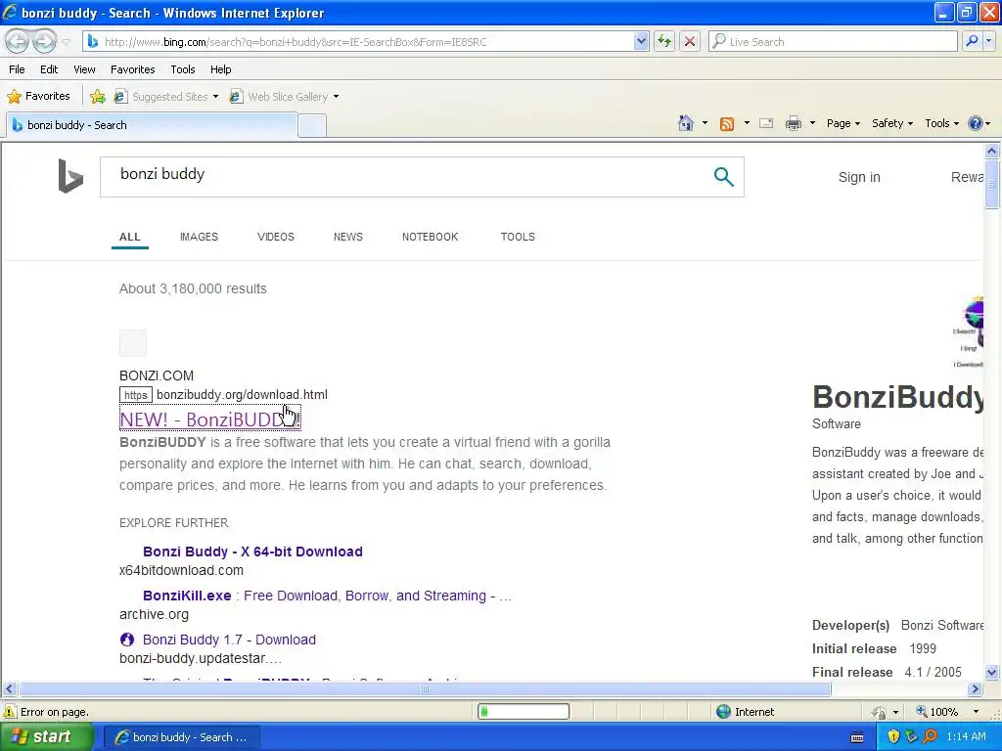Screen dimensions: 1002x751
Task: Click the page loading progress bar
Action: pyautogui.click(x=524, y=712)
